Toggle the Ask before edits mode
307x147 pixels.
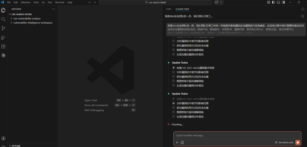[x=284, y=142]
